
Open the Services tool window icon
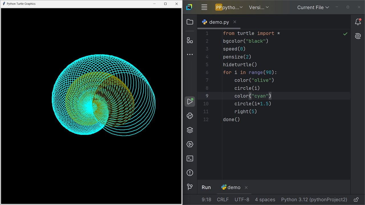[190, 144]
